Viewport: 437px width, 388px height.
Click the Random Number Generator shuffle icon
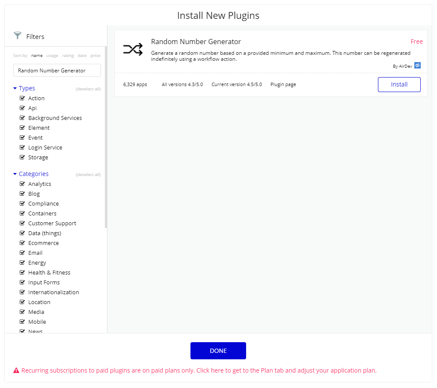[x=133, y=50]
